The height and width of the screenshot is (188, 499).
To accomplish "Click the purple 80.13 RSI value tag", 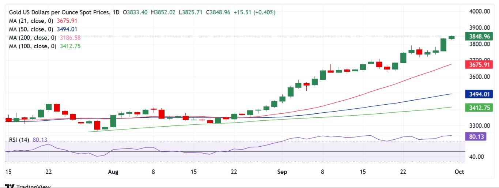I will coord(476,137).
